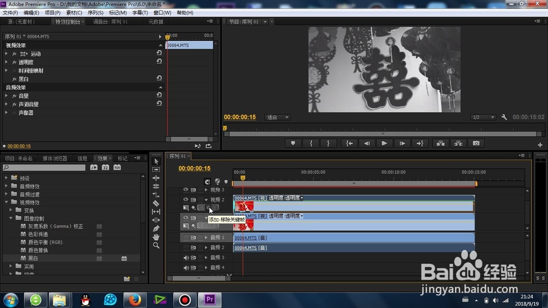
Task: Expand the 预设 effects folder
Action: 6,178
